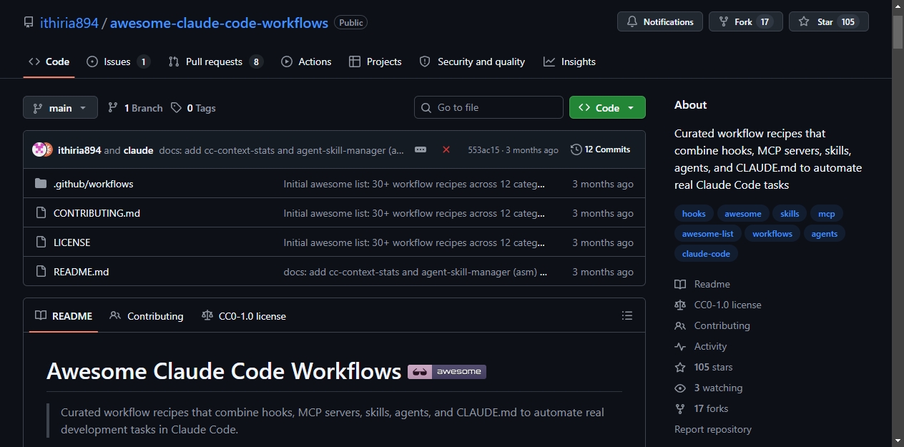Expand commit message with ellipsis button
904x447 pixels.
tap(421, 149)
